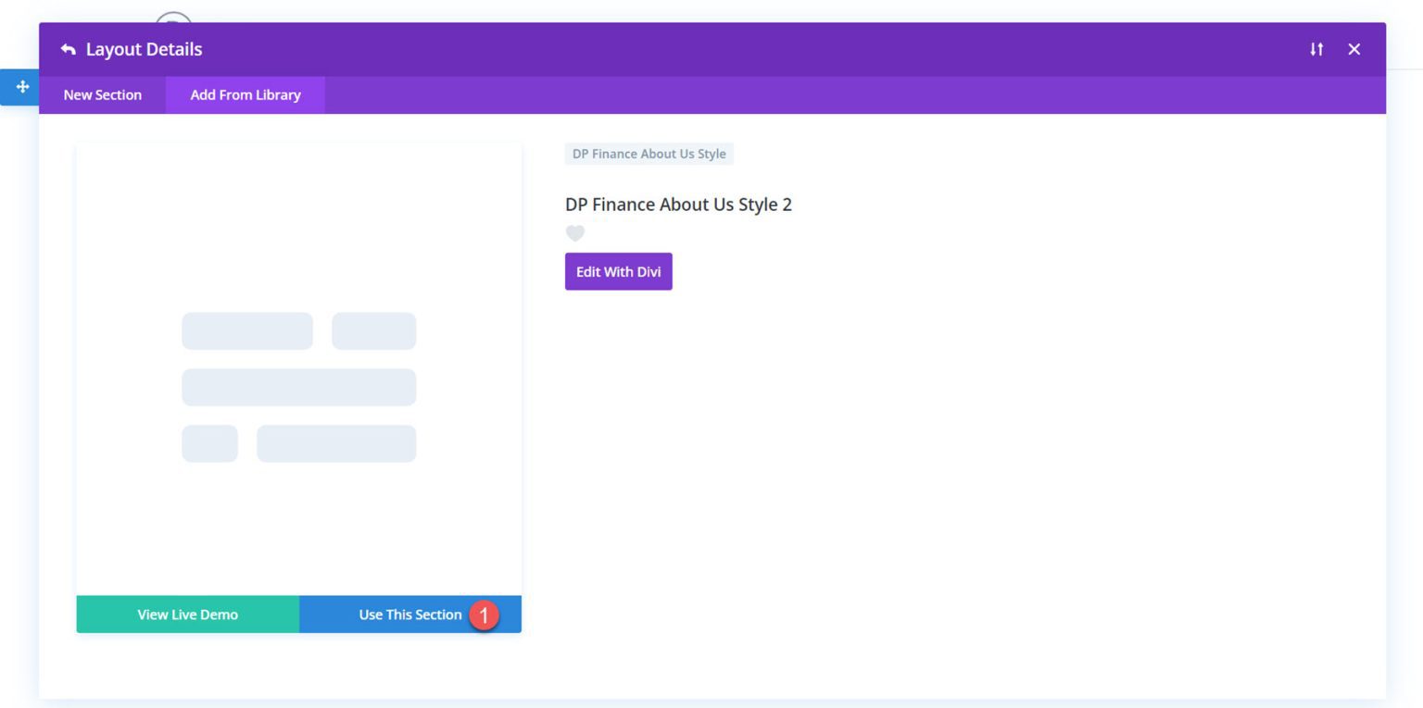
Task: Click the green bar below the preview card
Action: (187, 614)
